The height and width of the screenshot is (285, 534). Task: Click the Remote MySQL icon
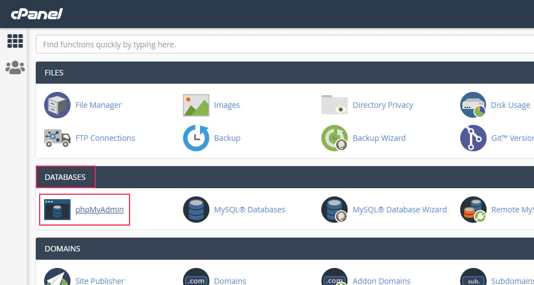473,210
